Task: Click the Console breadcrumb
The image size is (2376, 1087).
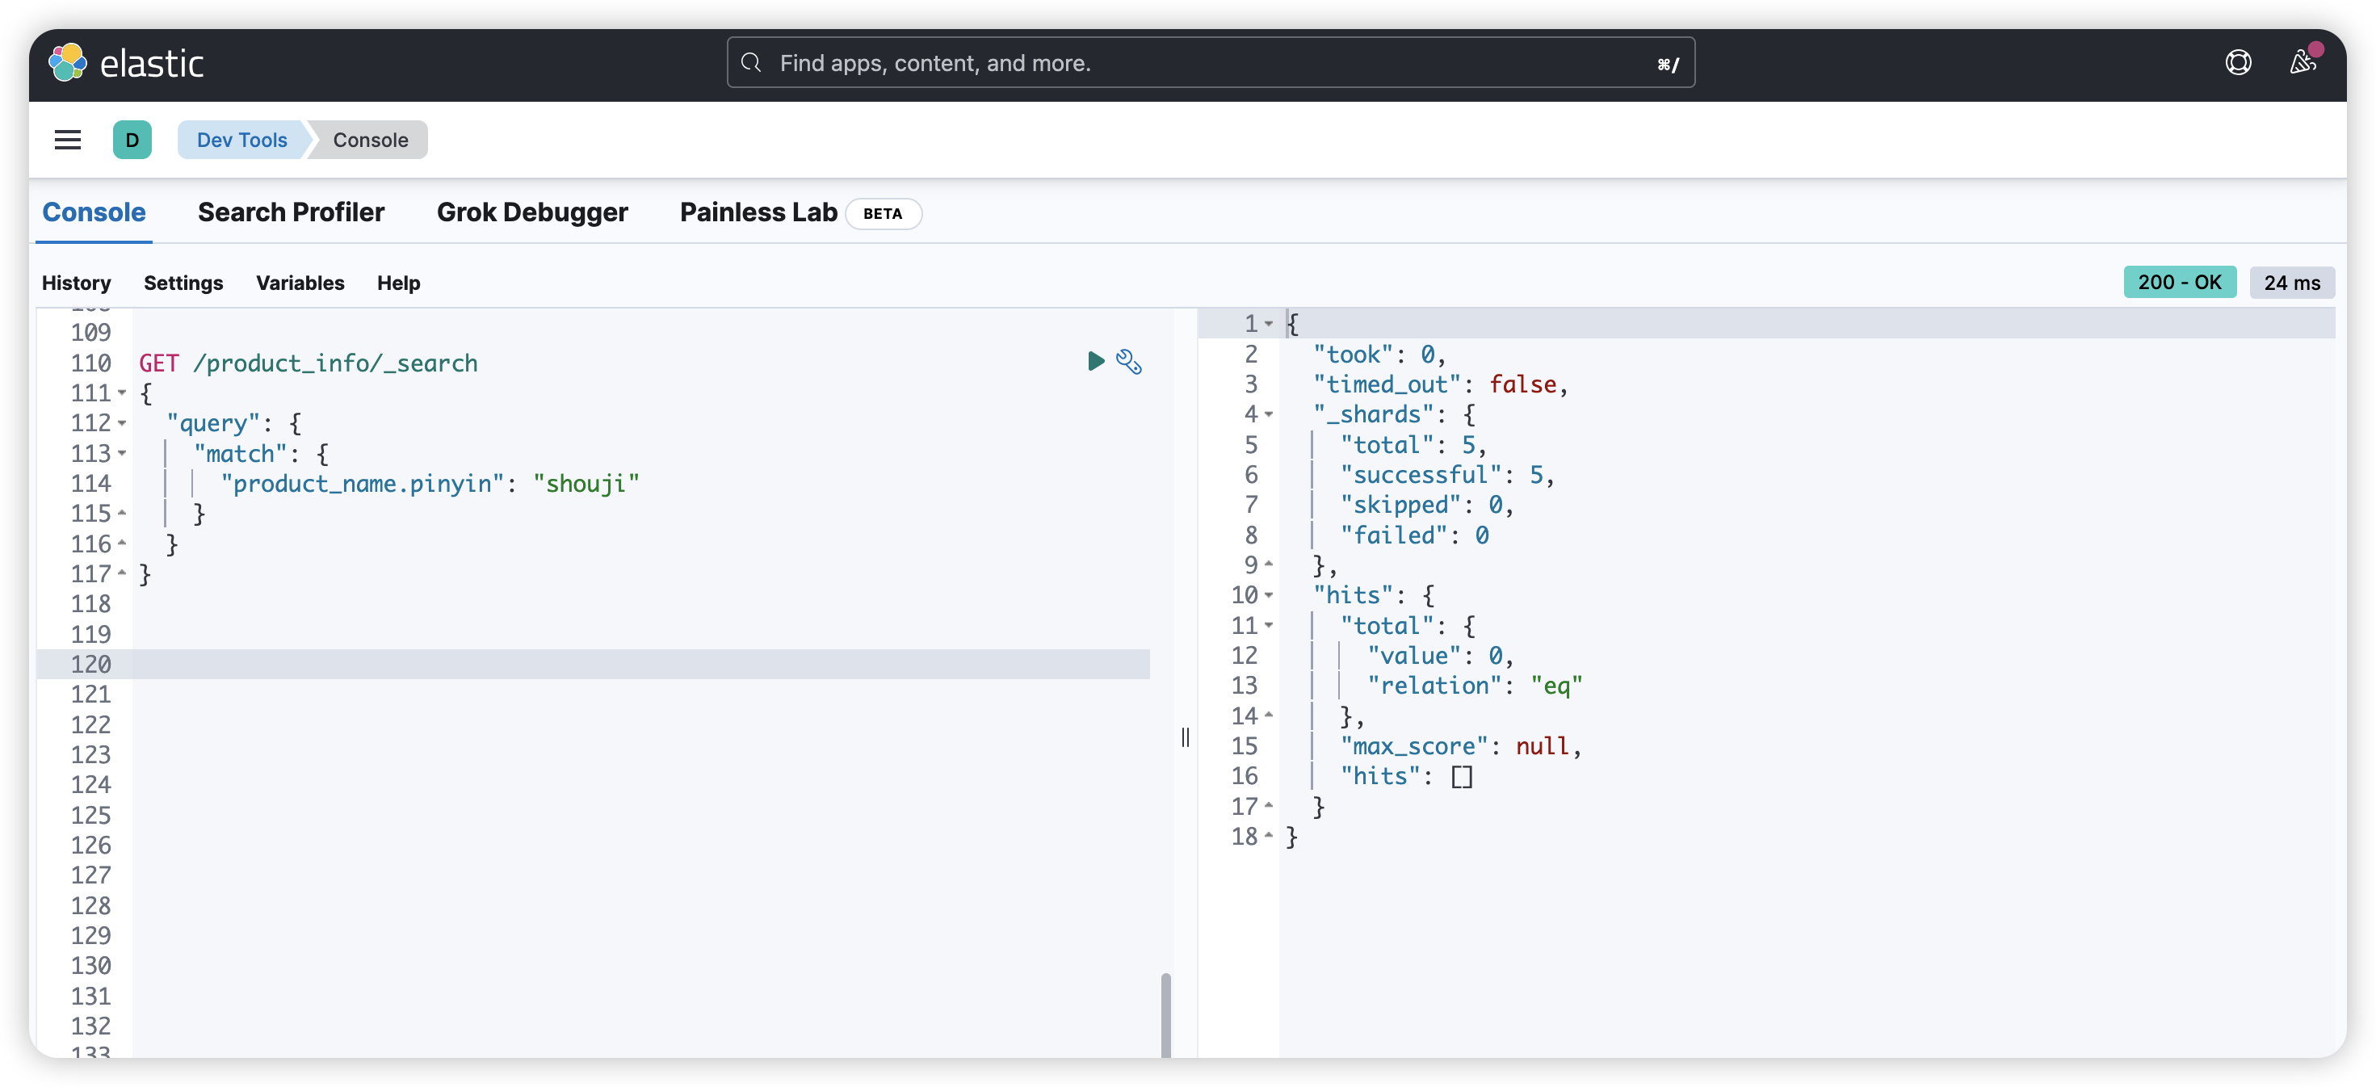Action: coord(370,141)
